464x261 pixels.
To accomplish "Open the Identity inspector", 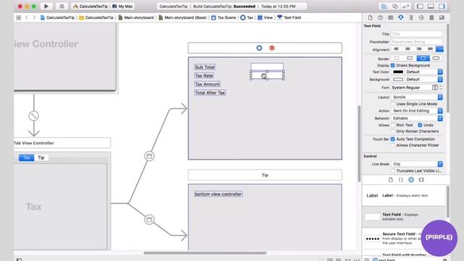I will pos(391,17).
